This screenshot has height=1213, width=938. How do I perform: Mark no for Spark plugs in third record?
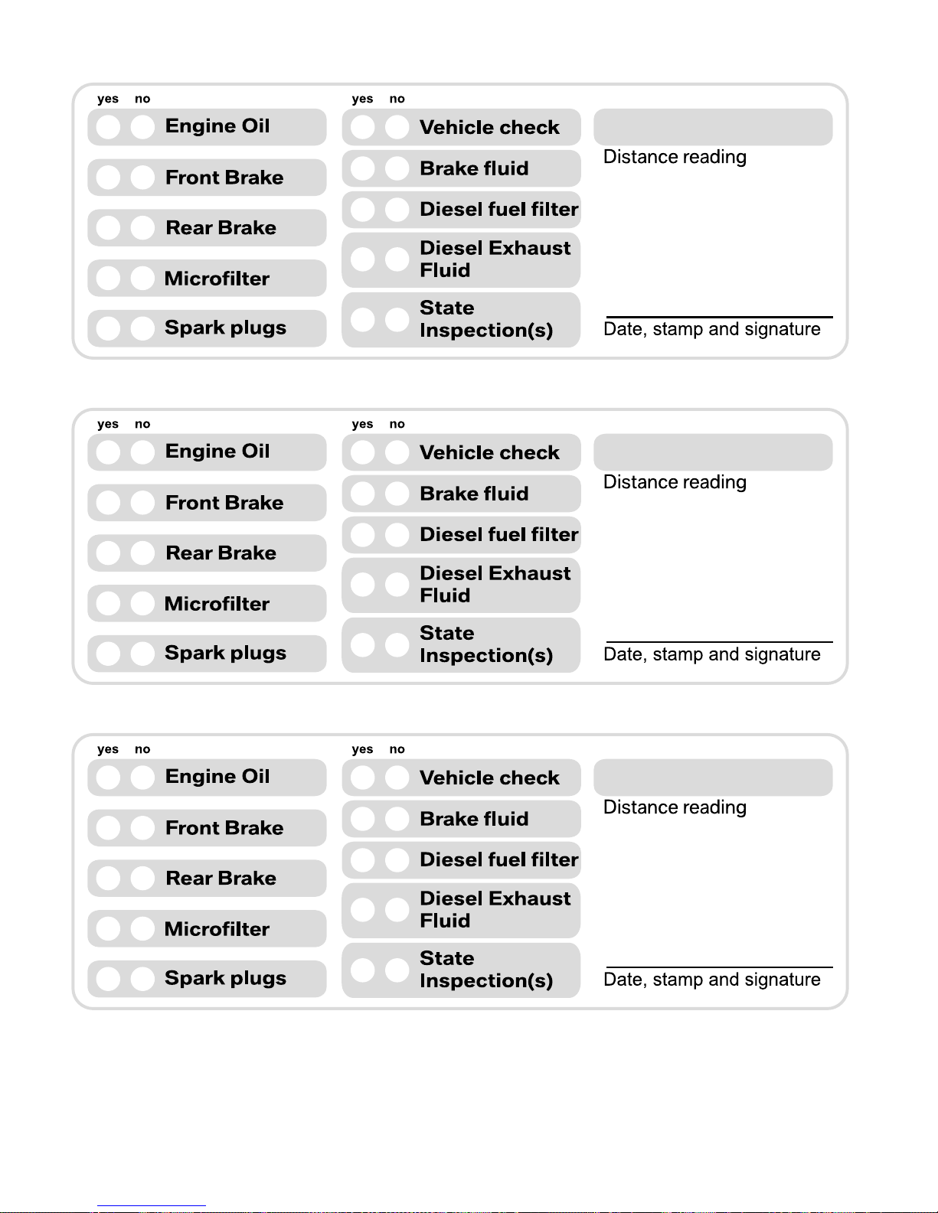click(x=142, y=979)
